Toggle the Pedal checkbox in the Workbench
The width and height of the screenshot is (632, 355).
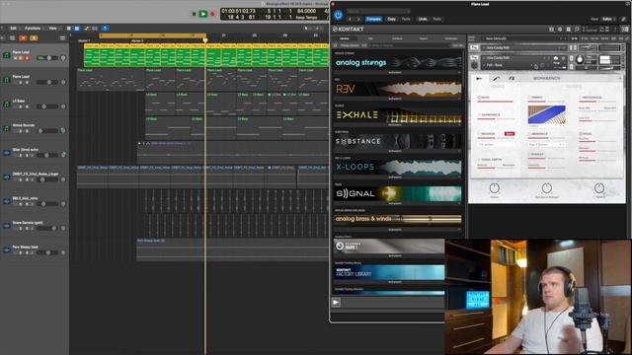(x=581, y=134)
